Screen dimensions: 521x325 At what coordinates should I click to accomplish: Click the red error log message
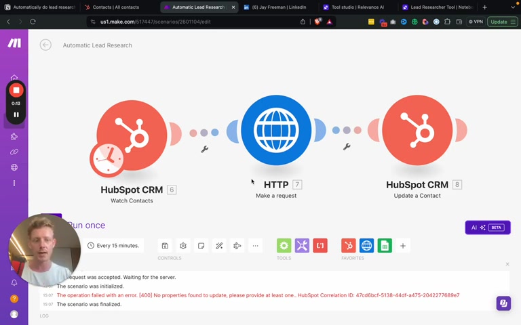[258, 295]
